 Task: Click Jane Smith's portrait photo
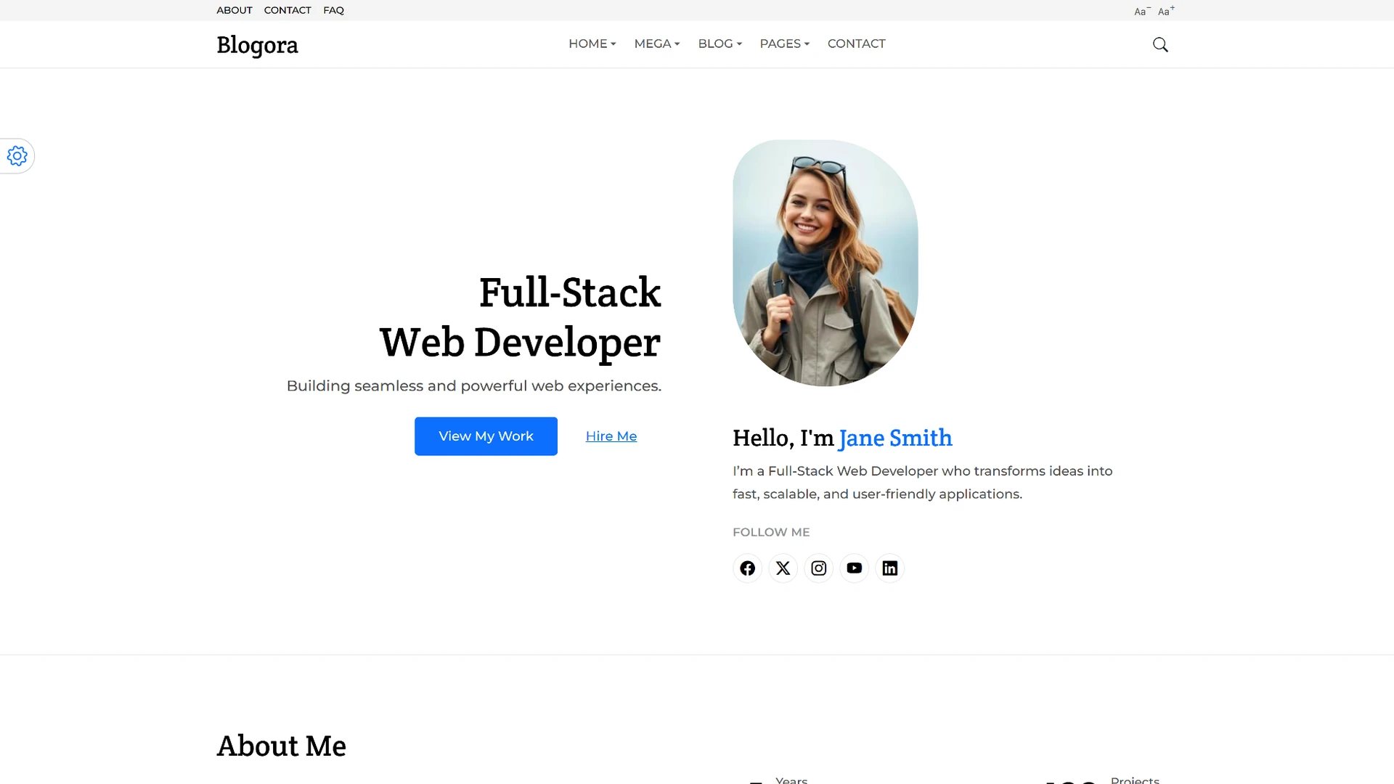point(825,263)
